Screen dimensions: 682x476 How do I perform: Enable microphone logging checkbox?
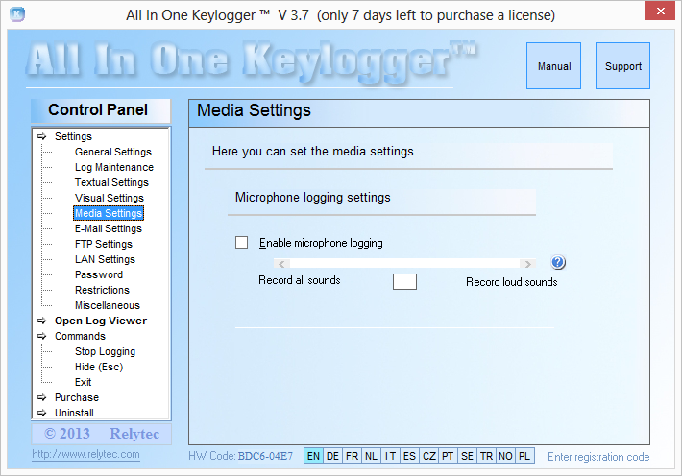click(x=242, y=243)
